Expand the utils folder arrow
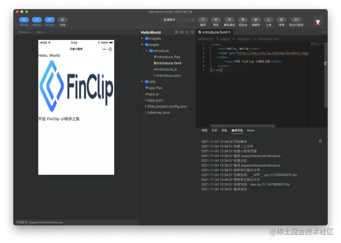 click(142, 81)
